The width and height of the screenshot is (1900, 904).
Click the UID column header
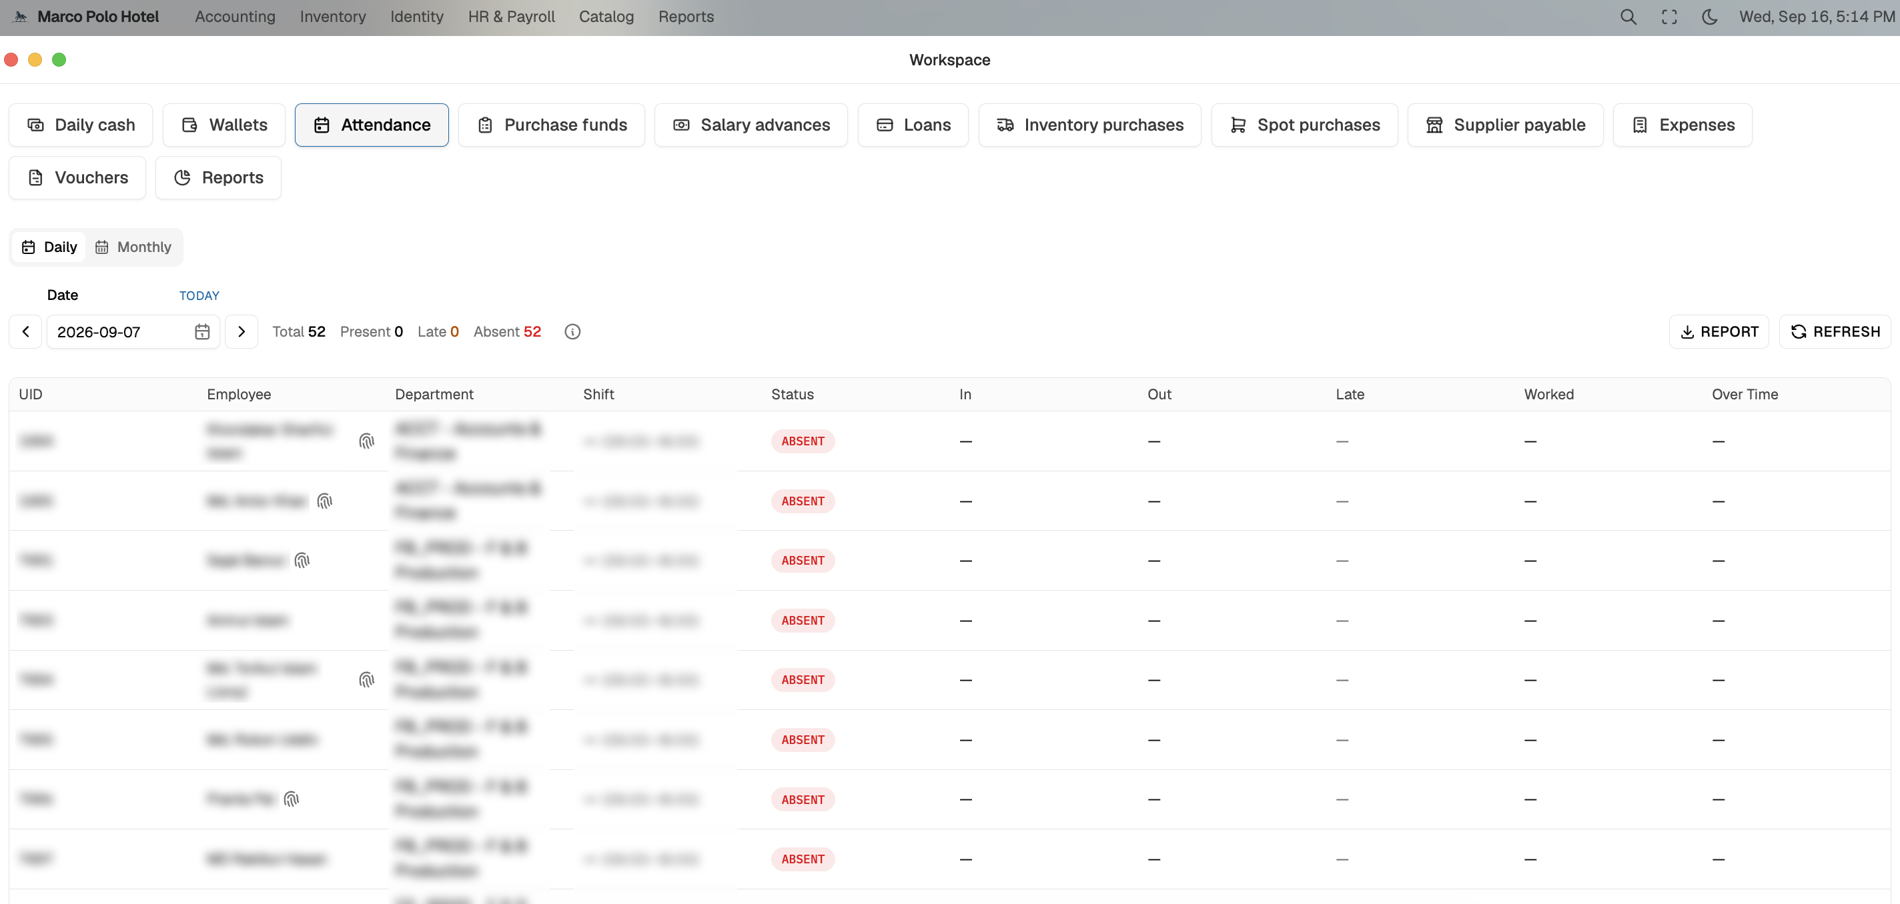tap(30, 395)
